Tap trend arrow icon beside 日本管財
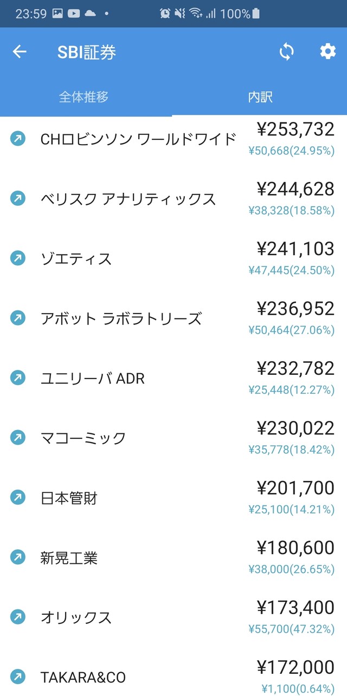 coord(18,497)
